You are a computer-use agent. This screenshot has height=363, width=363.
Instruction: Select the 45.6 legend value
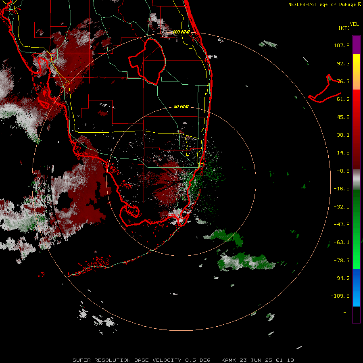[x=343, y=117]
